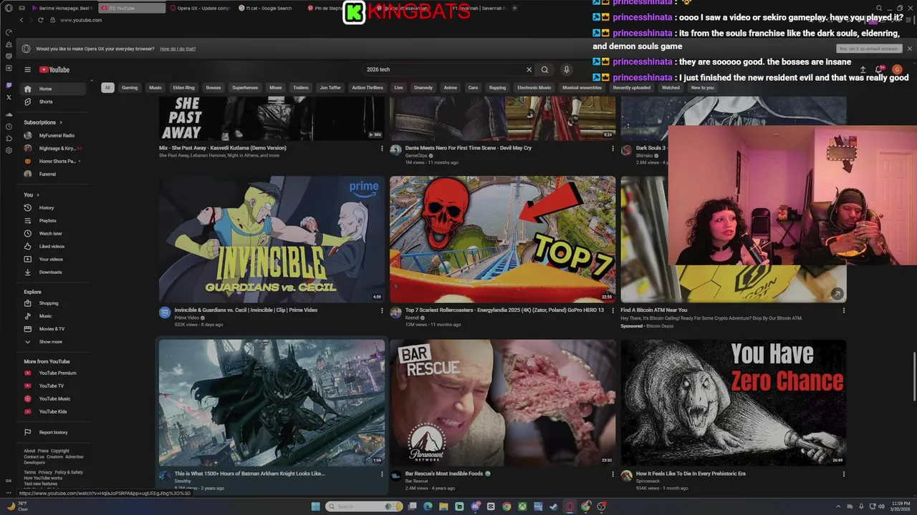
Task: Open YouTube TV link
Action: tap(54, 386)
